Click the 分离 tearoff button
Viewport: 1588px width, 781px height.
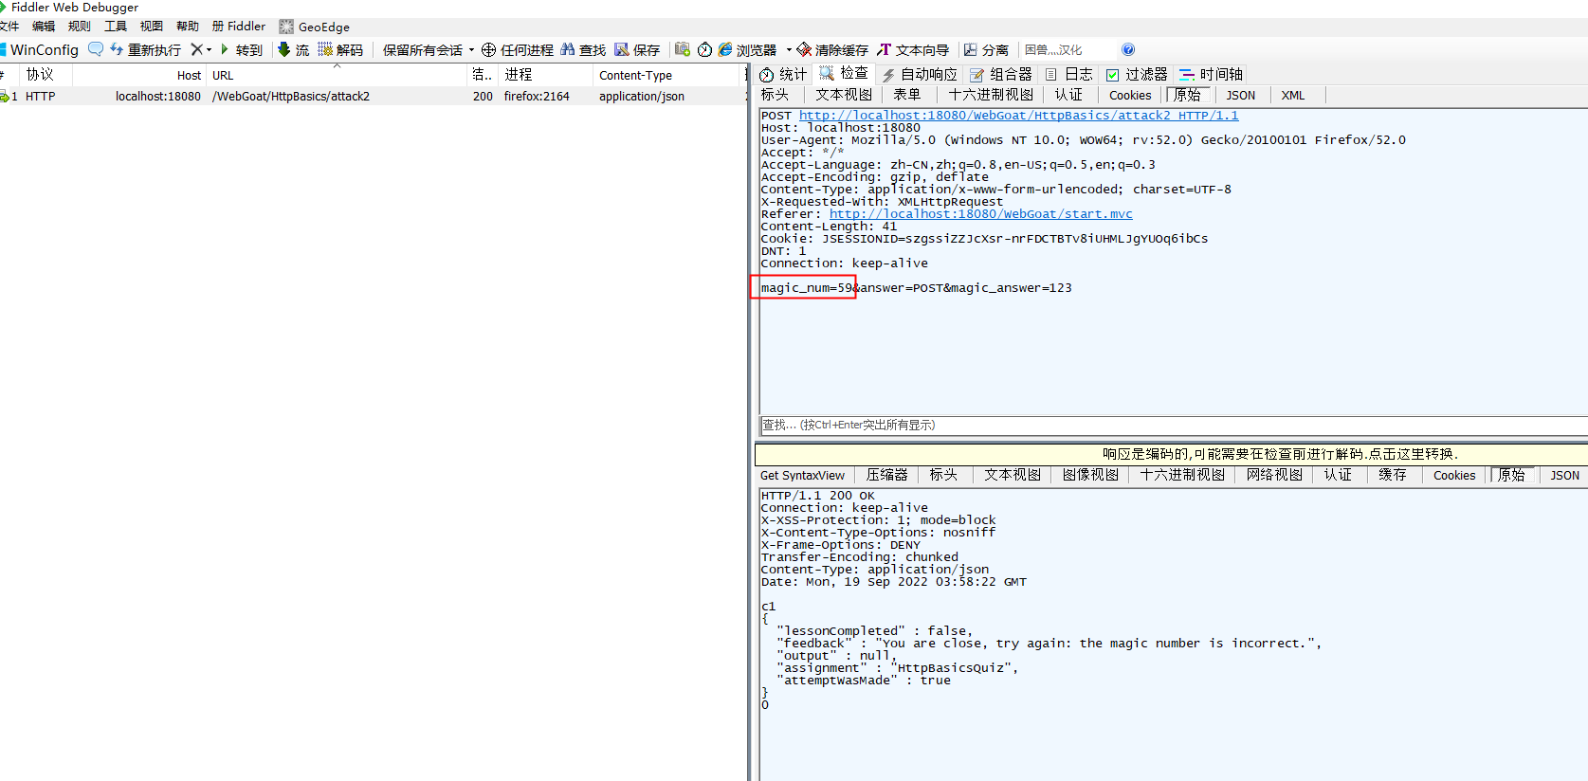[986, 50]
